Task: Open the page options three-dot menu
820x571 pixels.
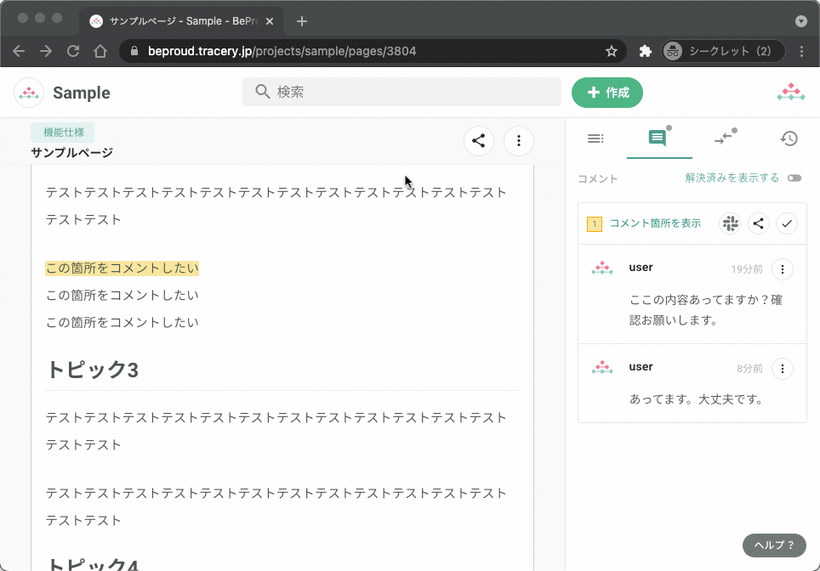Action: pyautogui.click(x=518, y=140)
